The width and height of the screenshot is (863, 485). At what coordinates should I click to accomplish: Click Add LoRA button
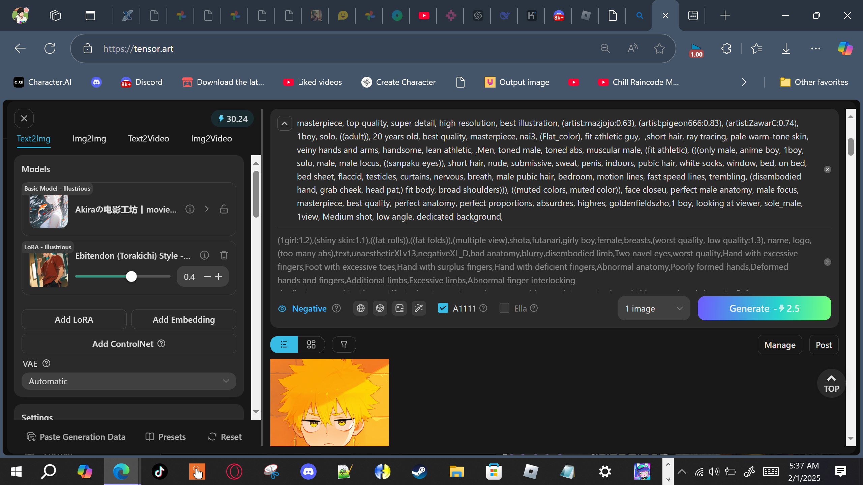(x=74, y=319)
